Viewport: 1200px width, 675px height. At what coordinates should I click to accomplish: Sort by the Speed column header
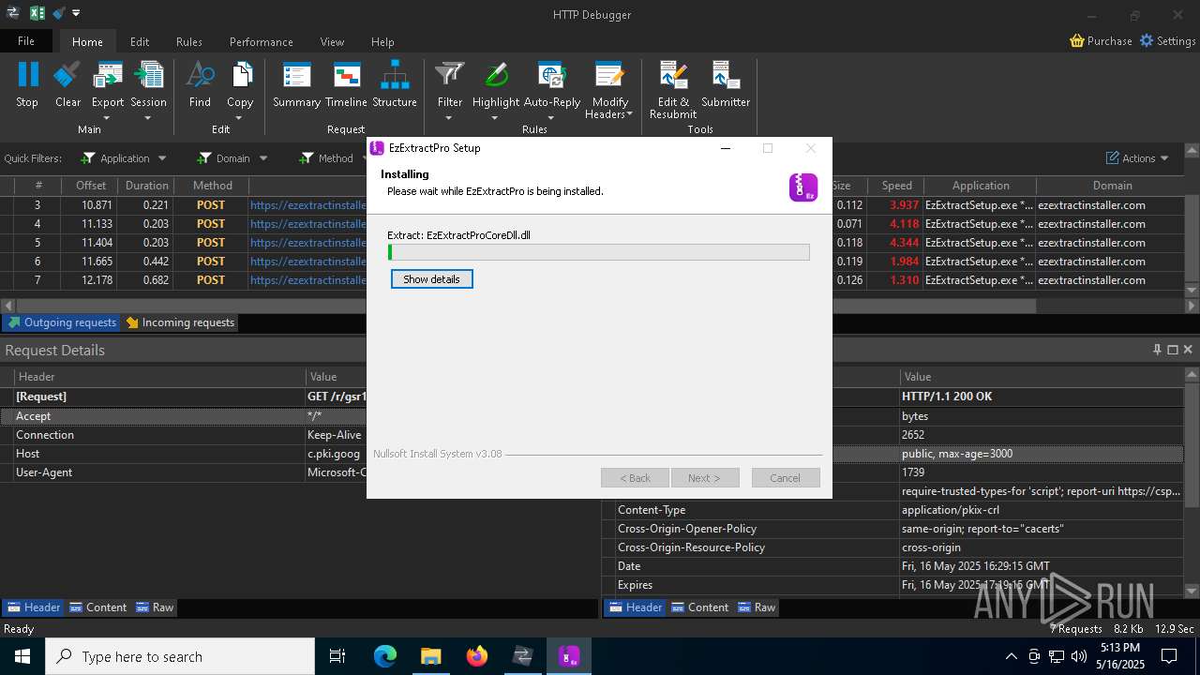[x=896, y=186]
